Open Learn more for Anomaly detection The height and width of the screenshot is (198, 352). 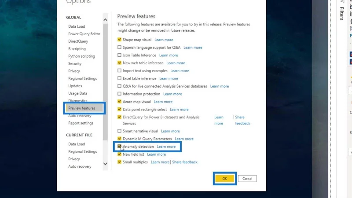point(166,147)
